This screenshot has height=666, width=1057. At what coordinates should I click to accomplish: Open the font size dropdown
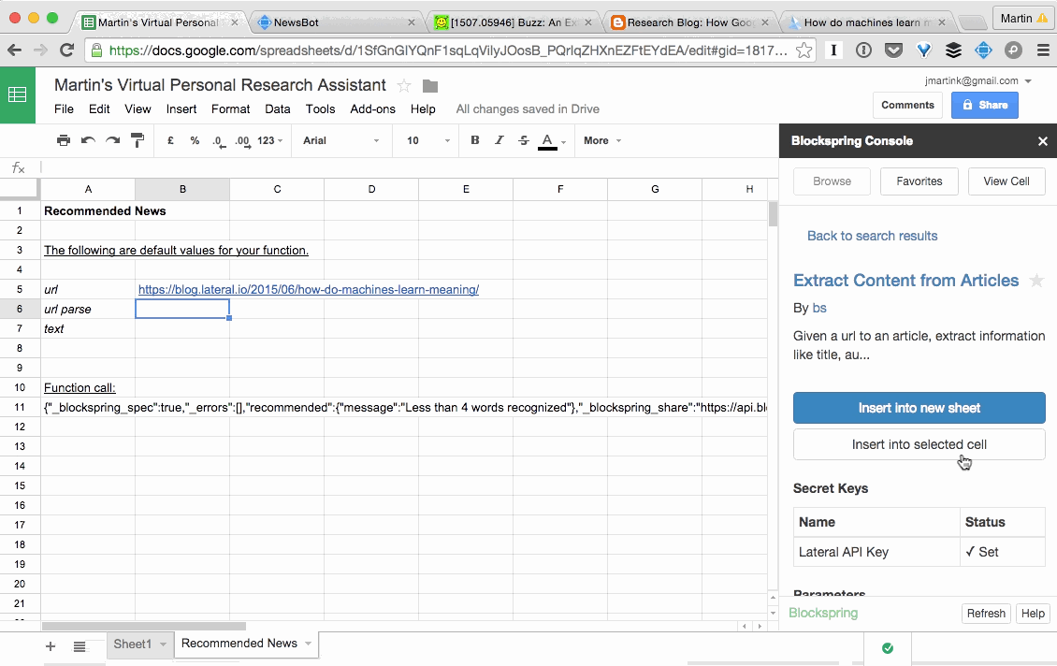pyautogui.click(x=428, y=140)
